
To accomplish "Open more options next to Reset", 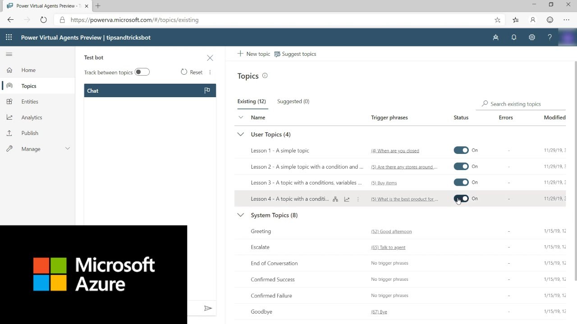I will pyautogui.click(x=210, y=72).
